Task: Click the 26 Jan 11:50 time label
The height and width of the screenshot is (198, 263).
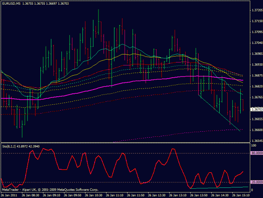Action: [x=135, y=195]
